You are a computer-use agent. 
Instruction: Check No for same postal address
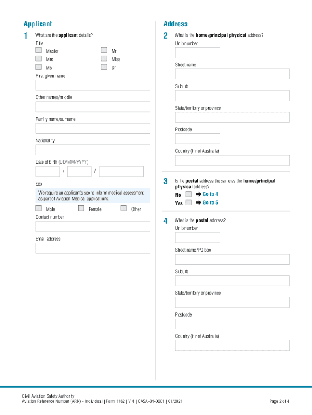[188, 194]
